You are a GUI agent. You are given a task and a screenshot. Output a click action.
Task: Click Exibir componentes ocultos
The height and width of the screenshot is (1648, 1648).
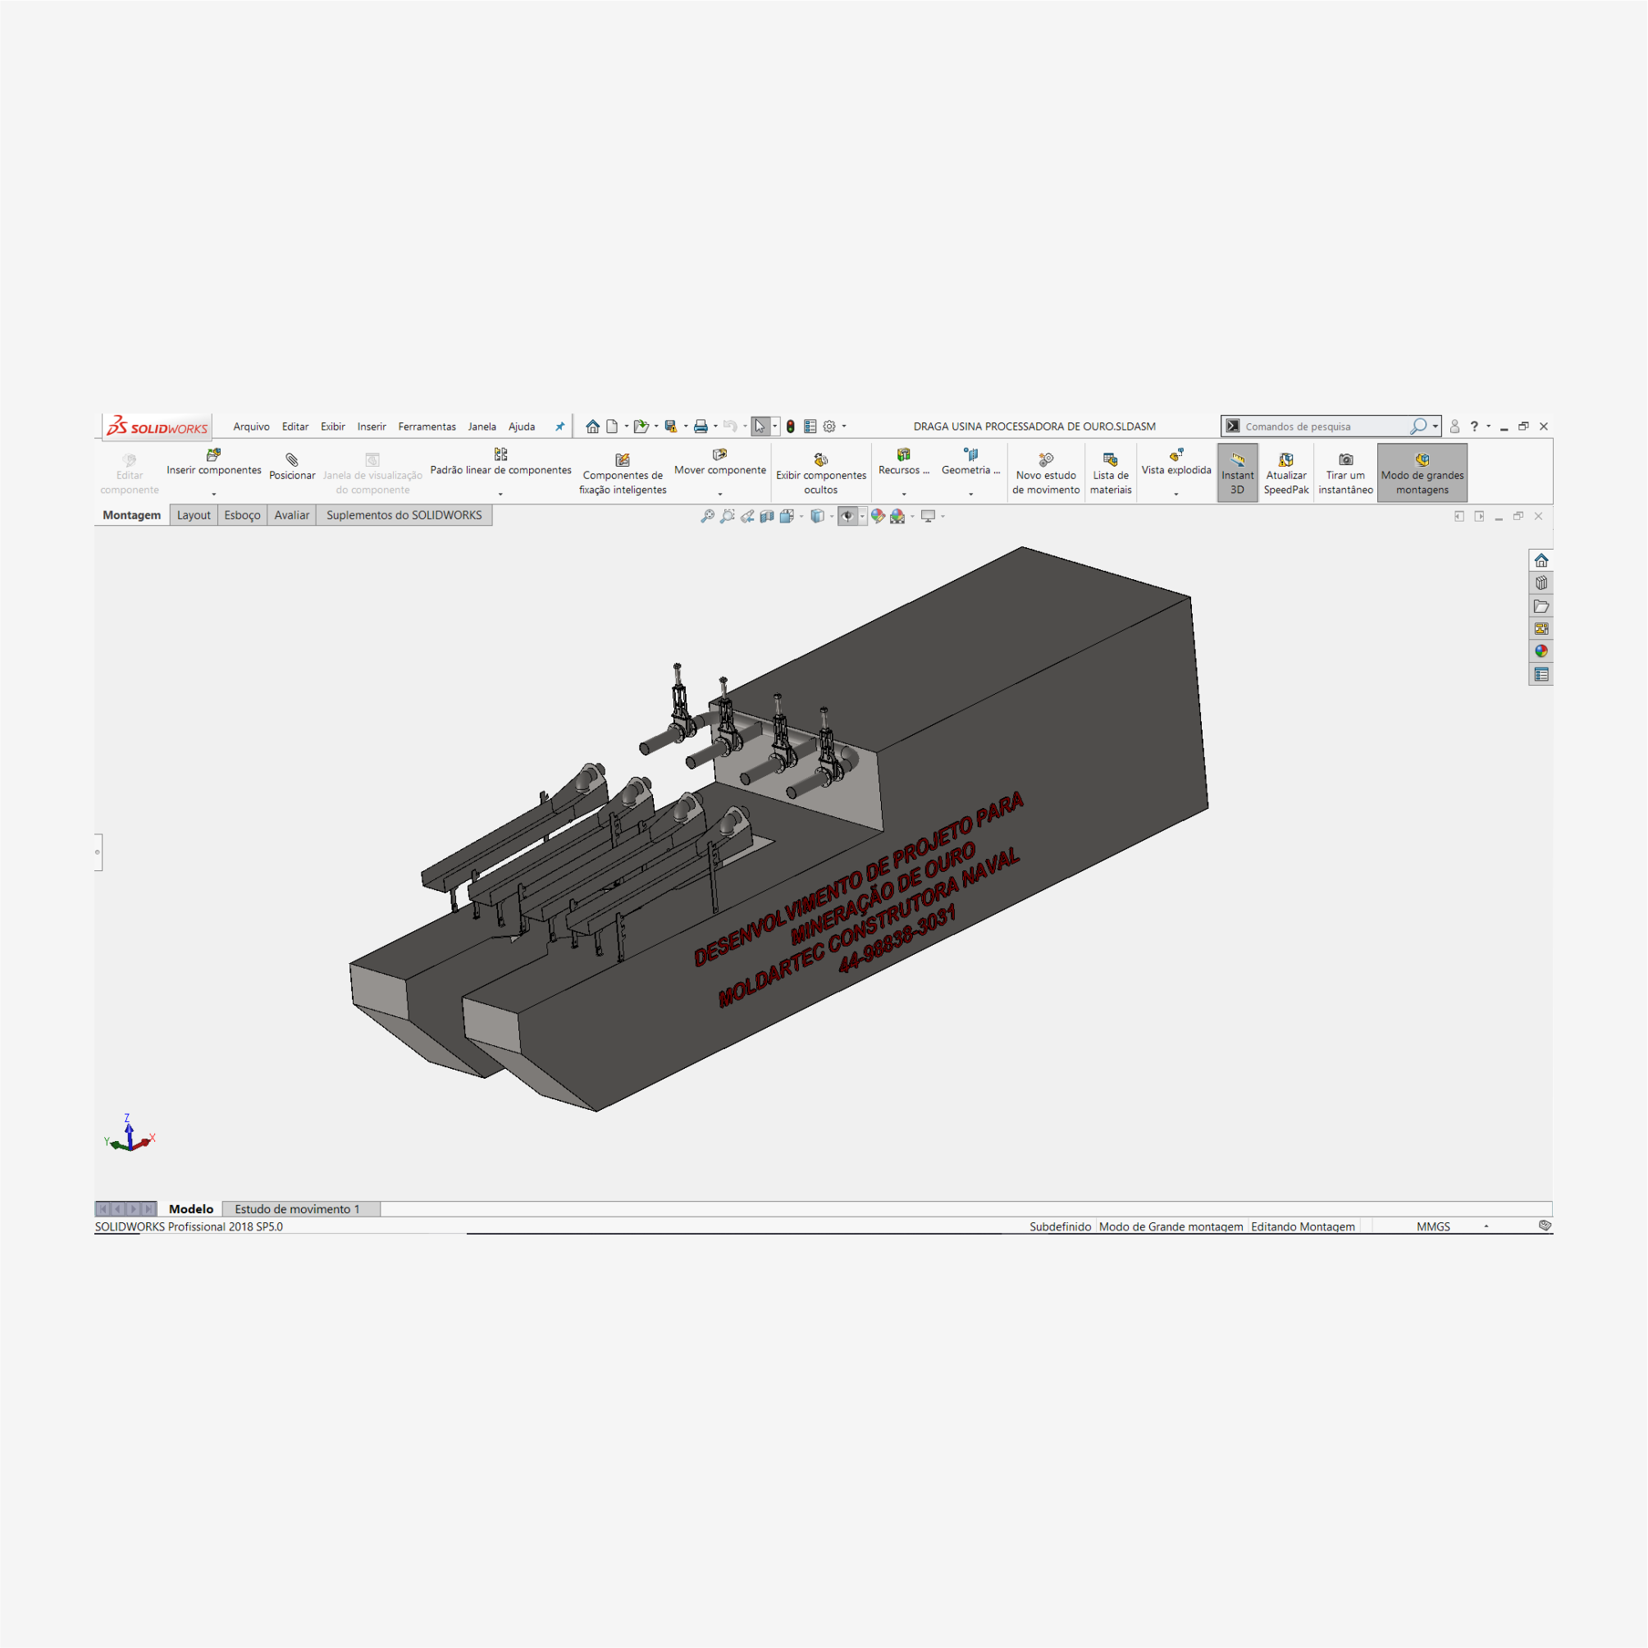(820, 474)
